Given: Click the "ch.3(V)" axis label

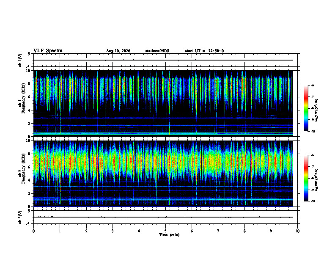Looking at the screenshot, I should [x=20, y=217].
